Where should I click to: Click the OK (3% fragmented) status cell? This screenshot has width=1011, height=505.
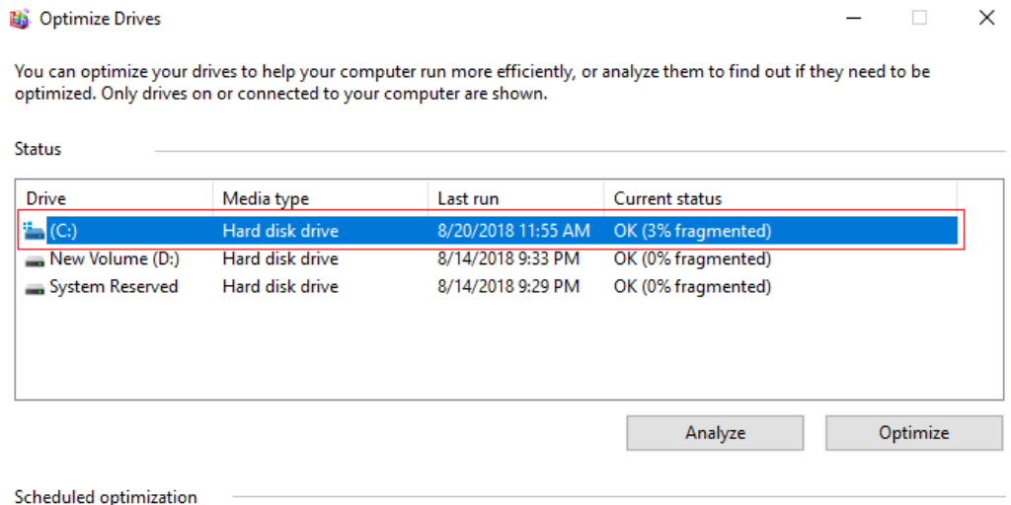pyautogui.click(x=692, y=232)
